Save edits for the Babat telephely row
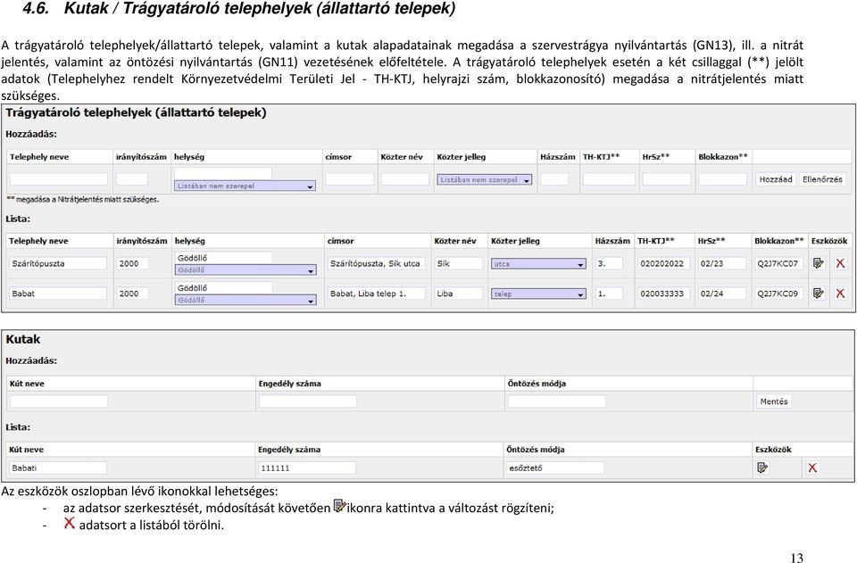The height and width of the screenshot is (563, 857). coord(819,294)
